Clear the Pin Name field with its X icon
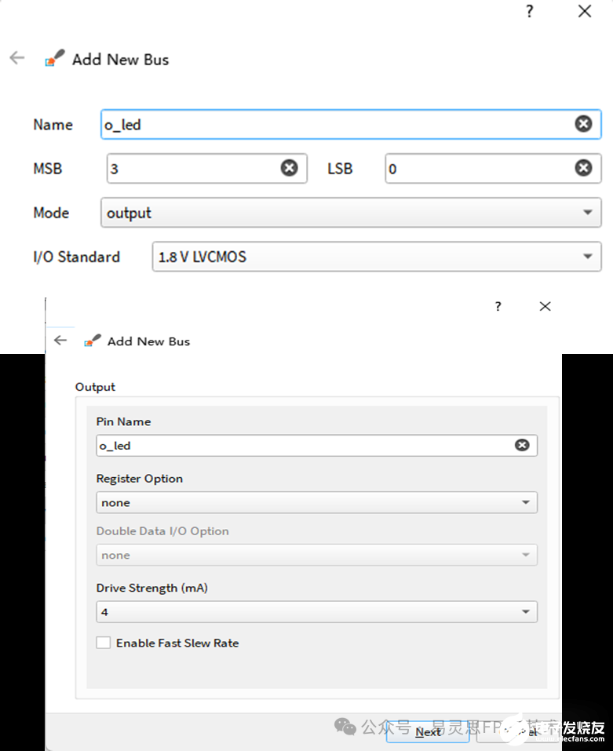The height and width of the screenshot is (751, 613). click(522, 445)
